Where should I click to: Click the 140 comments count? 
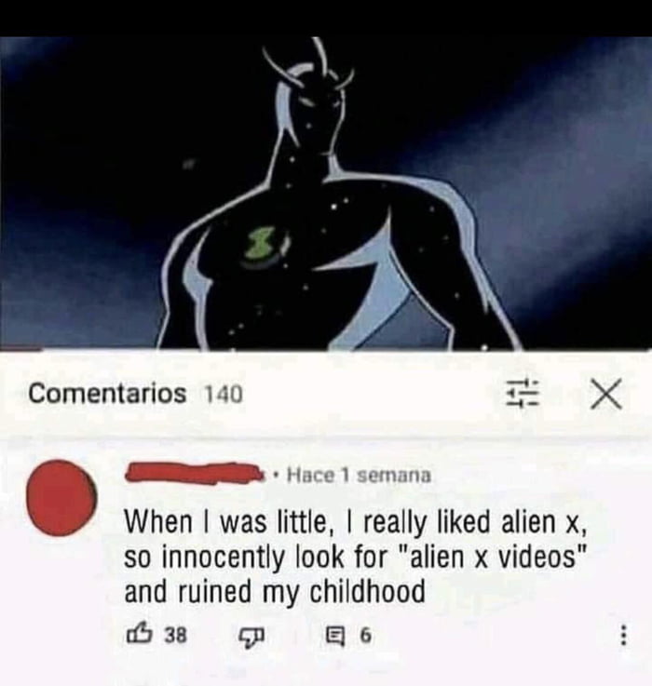coord(224,394)
